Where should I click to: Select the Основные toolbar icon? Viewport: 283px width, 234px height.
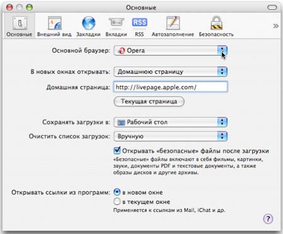[19, 26]
